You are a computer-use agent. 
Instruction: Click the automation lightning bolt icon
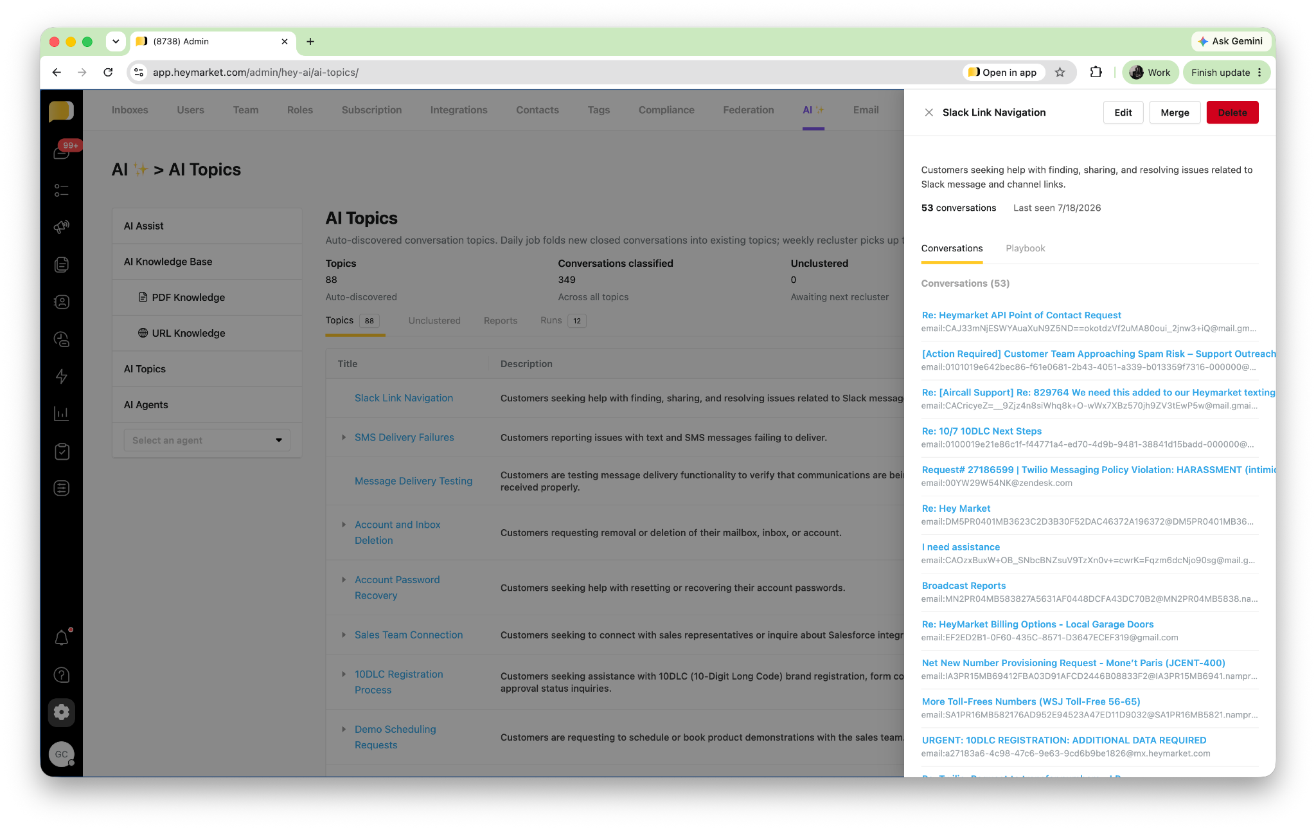tap(62, 376)
